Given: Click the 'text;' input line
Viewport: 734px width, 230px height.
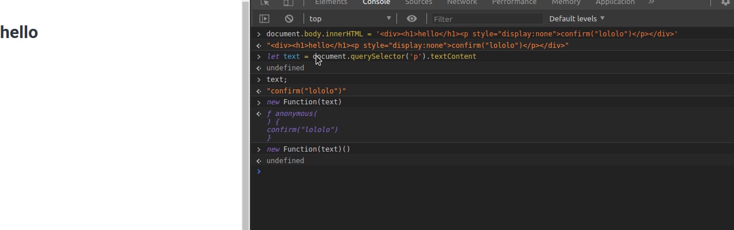Looking at the screenshot, I should click(x=276, y=80).
